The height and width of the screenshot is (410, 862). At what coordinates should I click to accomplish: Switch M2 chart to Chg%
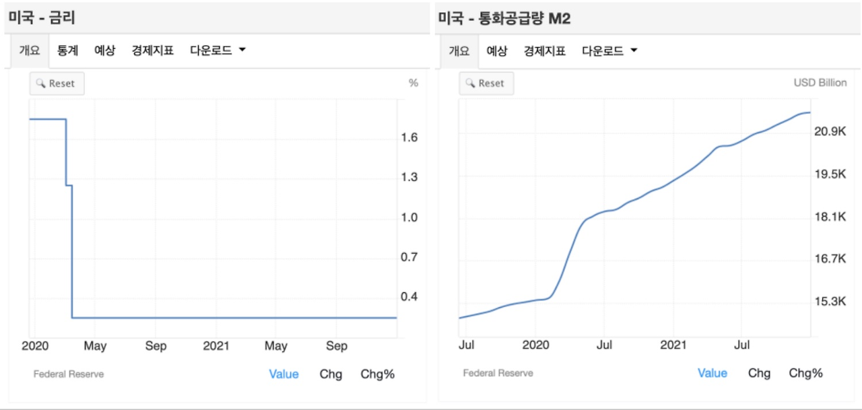coord(806,373)
